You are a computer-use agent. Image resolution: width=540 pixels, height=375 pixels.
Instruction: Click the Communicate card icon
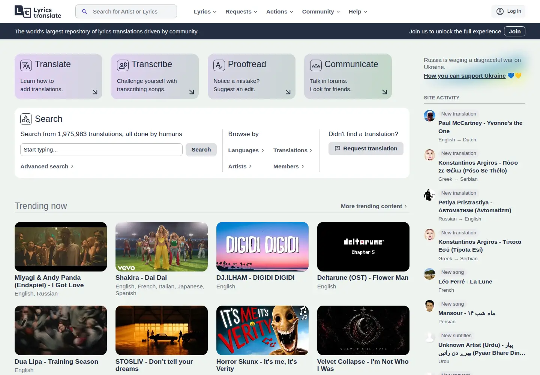click(316, 65)
